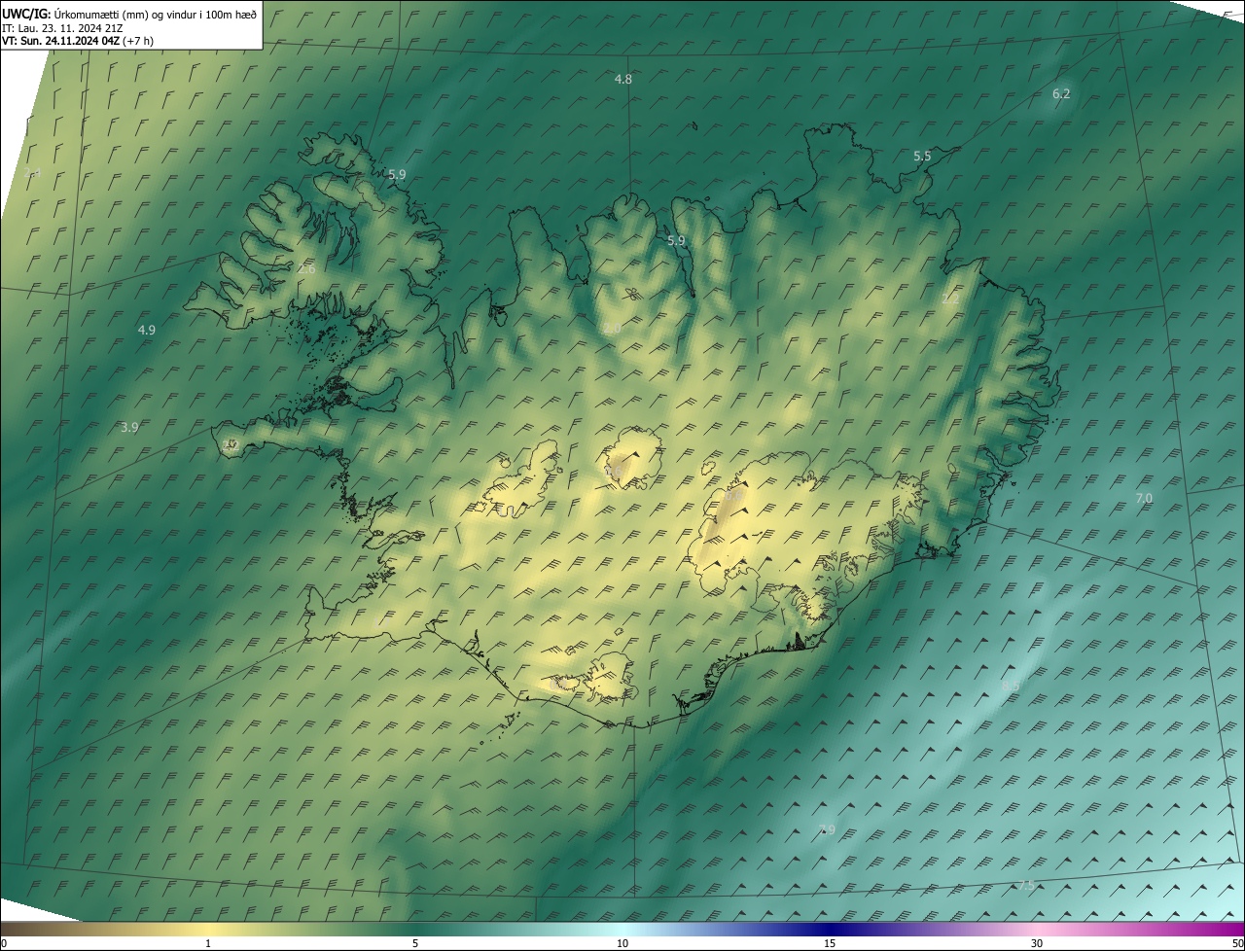Viewport: 1245px width, 951px height.
Task: Select the 8.5 value label over the ocean
Action: [x=1011, y=686]
